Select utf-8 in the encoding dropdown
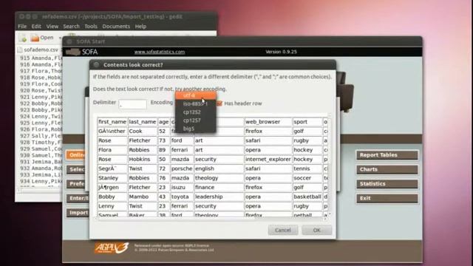The height and width of the screenshot is (266, 473). click(195, 95)
